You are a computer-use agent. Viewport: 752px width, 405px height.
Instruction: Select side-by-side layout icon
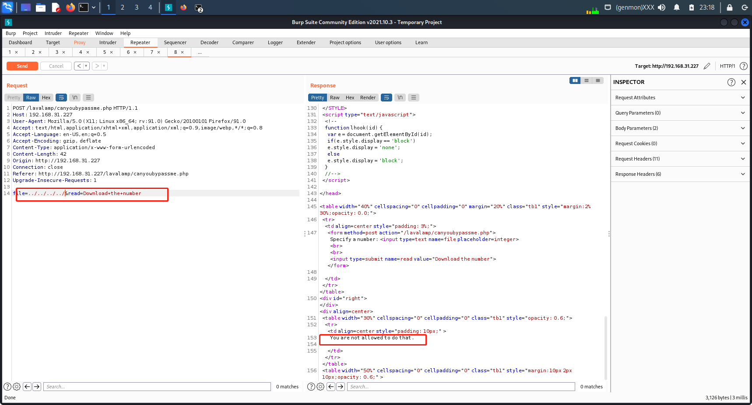[575, 80]
